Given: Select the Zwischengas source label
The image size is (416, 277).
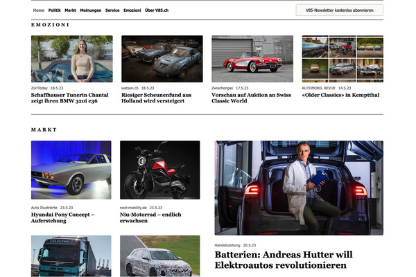Looking at the screenshot, I should pyautogui.click(x=223, y=88).
